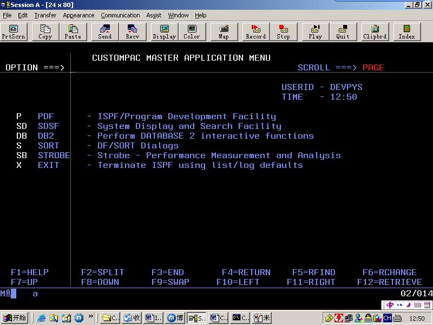Open the Clipbrd toolbar icon
This screenshot has width=433, height=325.
[x=375, y=32]
